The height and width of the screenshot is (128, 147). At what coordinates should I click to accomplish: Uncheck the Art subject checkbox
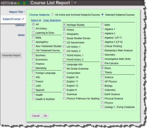[33, 24]
